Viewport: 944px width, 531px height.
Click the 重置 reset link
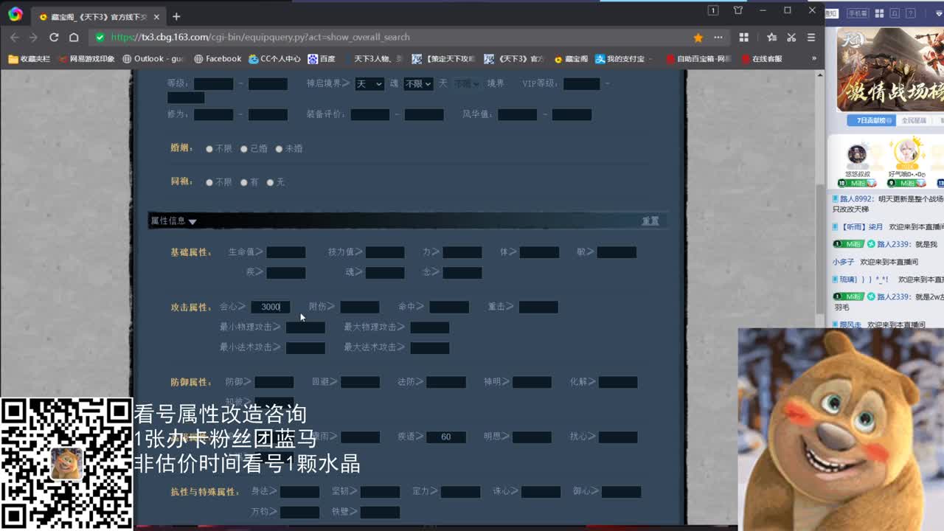point(650,221)
